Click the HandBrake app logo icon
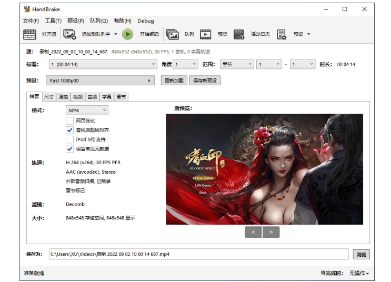Screen dimensions: 391x282 click(27, 9)
